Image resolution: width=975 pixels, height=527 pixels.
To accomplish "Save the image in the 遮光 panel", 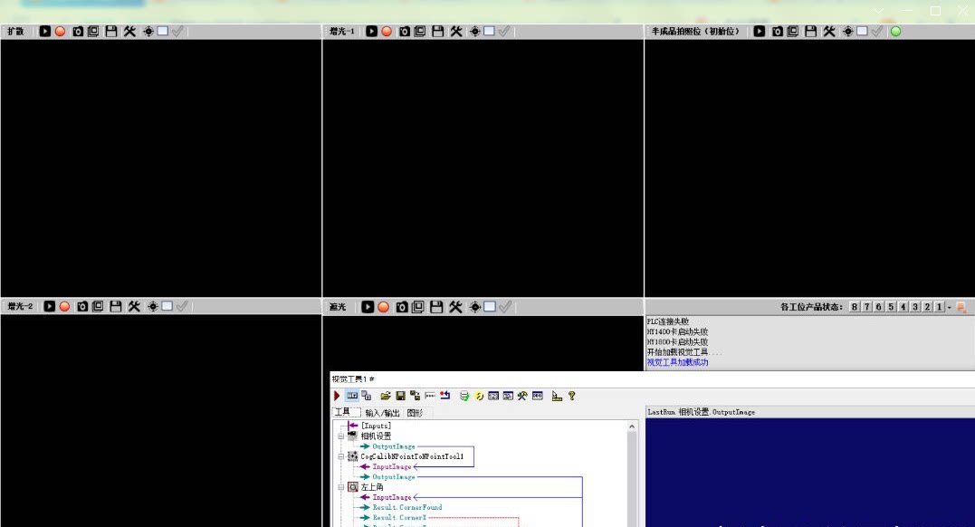I will 436,307.
